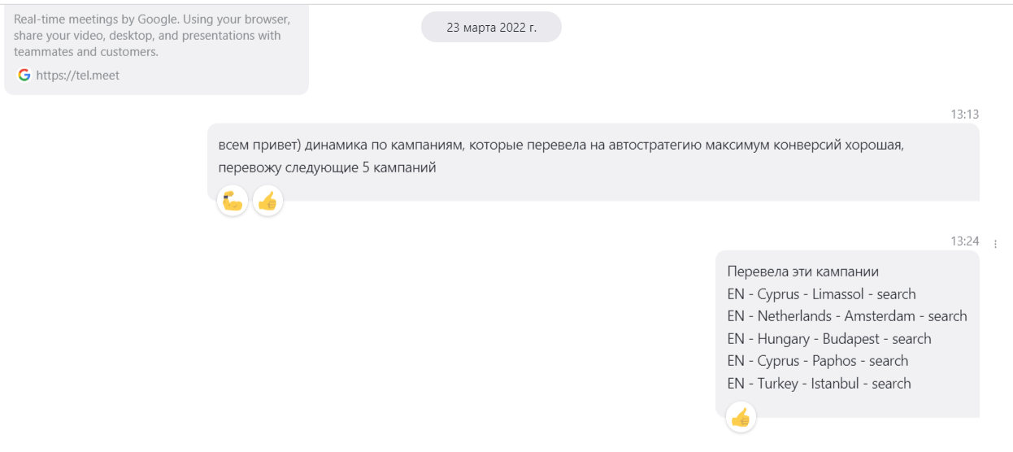This screenshot has height=452, width=1013.
Task: Click "teammates and customers." in the link preview
Action: pyautogui.click(x=86, y=52)
